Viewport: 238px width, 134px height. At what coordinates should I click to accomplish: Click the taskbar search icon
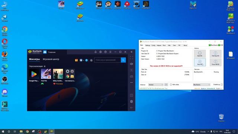coord(9,131)
